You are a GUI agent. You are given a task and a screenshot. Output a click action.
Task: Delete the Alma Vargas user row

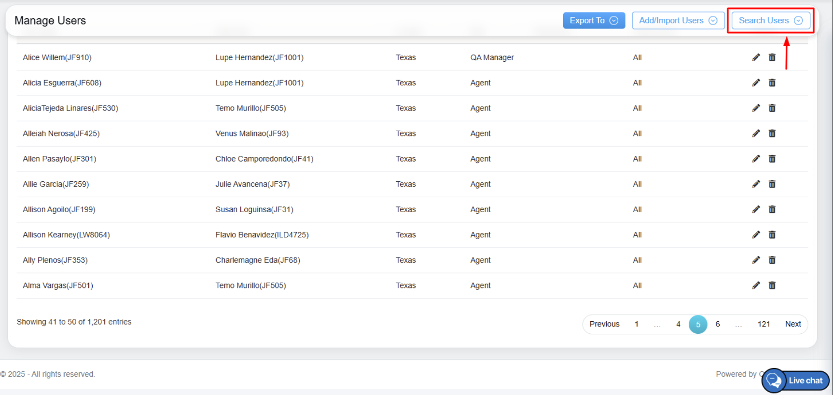(772, 286)
